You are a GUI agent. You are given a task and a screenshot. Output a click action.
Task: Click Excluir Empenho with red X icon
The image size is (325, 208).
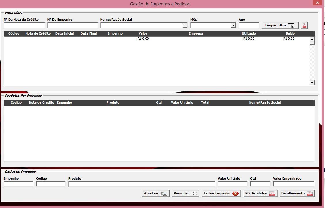(x=221, y=194)
